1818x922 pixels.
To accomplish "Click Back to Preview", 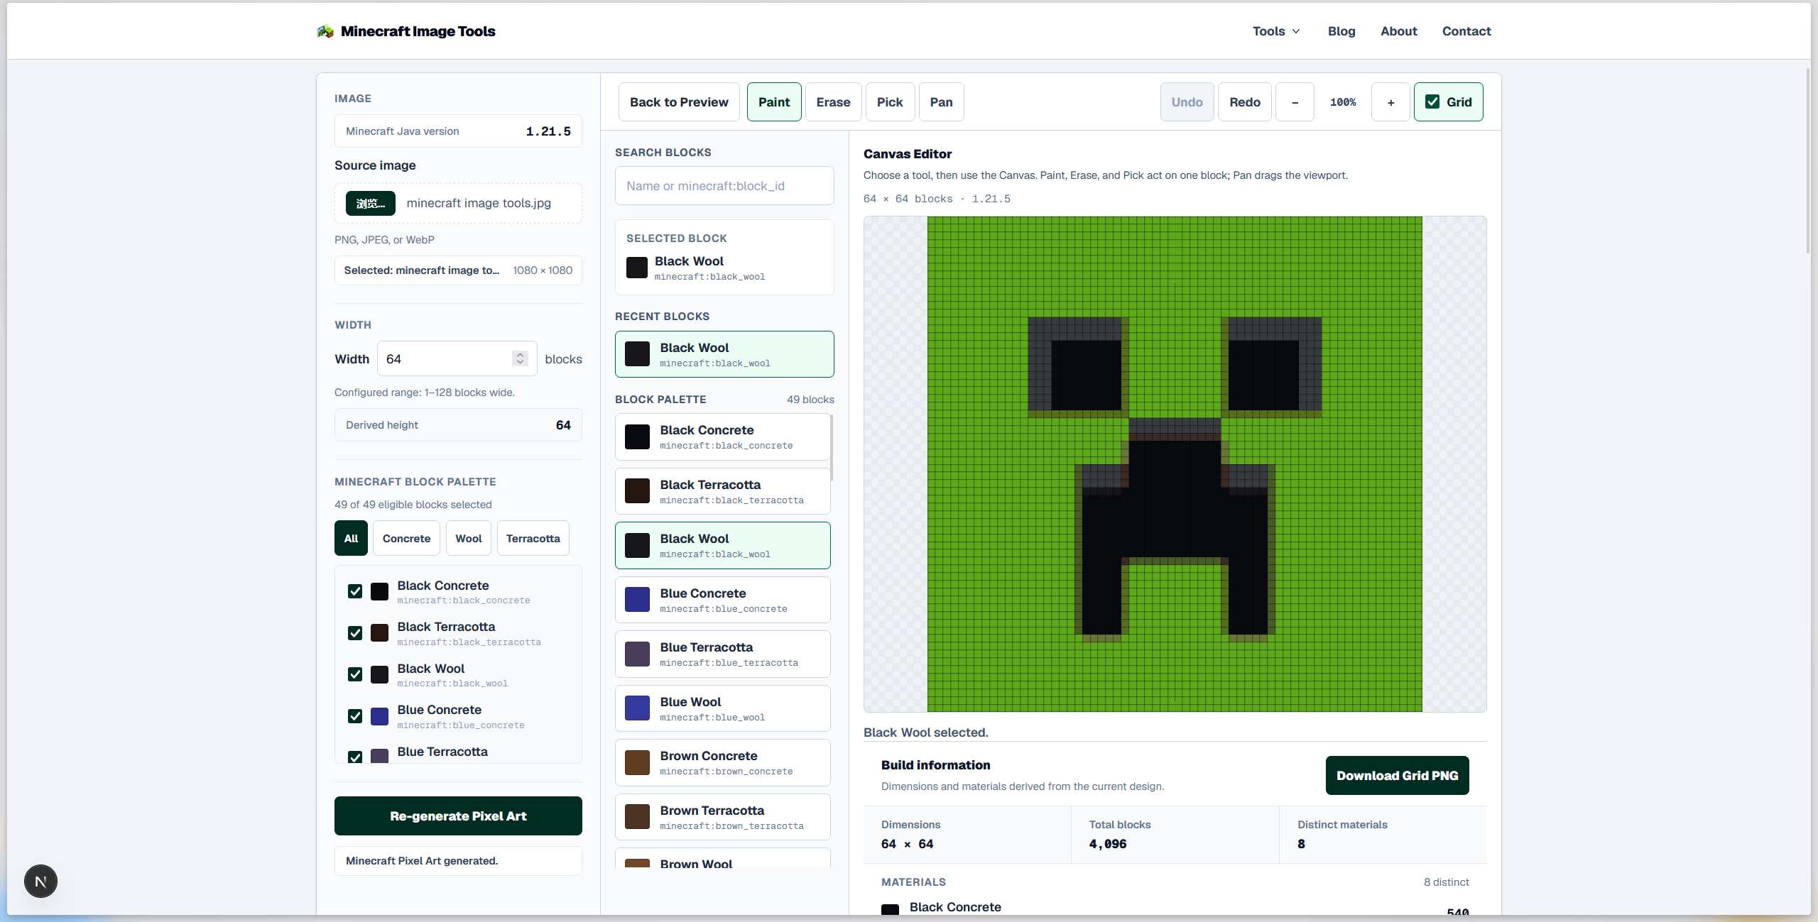I will tap(679, 101).
